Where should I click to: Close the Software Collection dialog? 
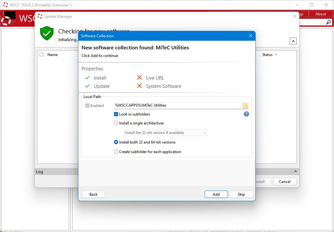[251, 36]
